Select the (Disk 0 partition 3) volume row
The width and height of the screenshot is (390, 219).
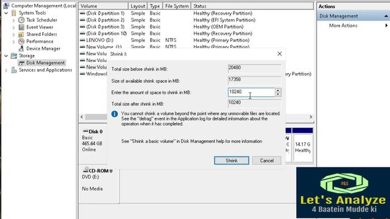[196, 27]
